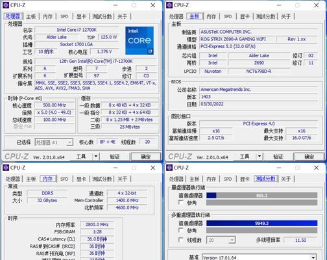Switch to 主板 tab in processor window
Image resolution: width=327 pixels, height=260 pixels.
pos(31,16)
